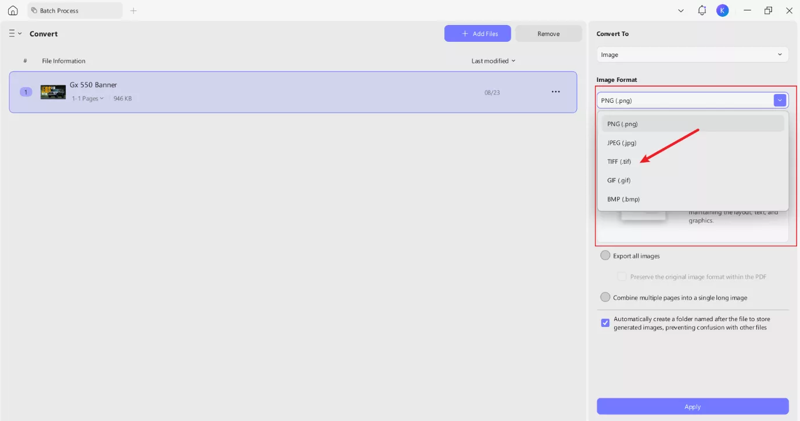The image size is (800, 421).
Task: Sort by the Last modified column
Action: tap(493, 61)
